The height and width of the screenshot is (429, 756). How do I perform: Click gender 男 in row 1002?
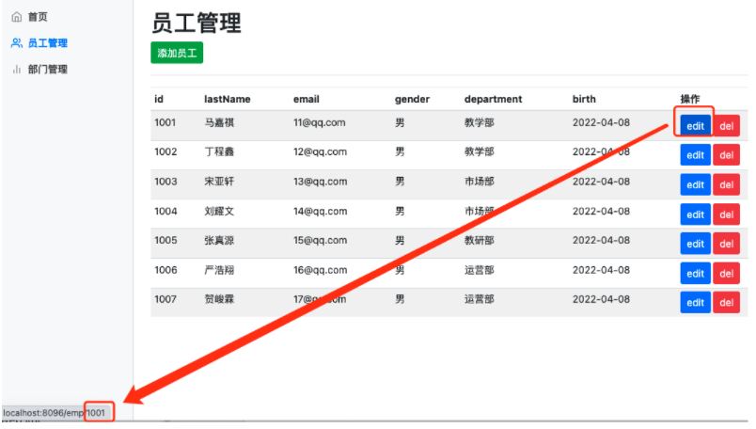tap(400, 152)
